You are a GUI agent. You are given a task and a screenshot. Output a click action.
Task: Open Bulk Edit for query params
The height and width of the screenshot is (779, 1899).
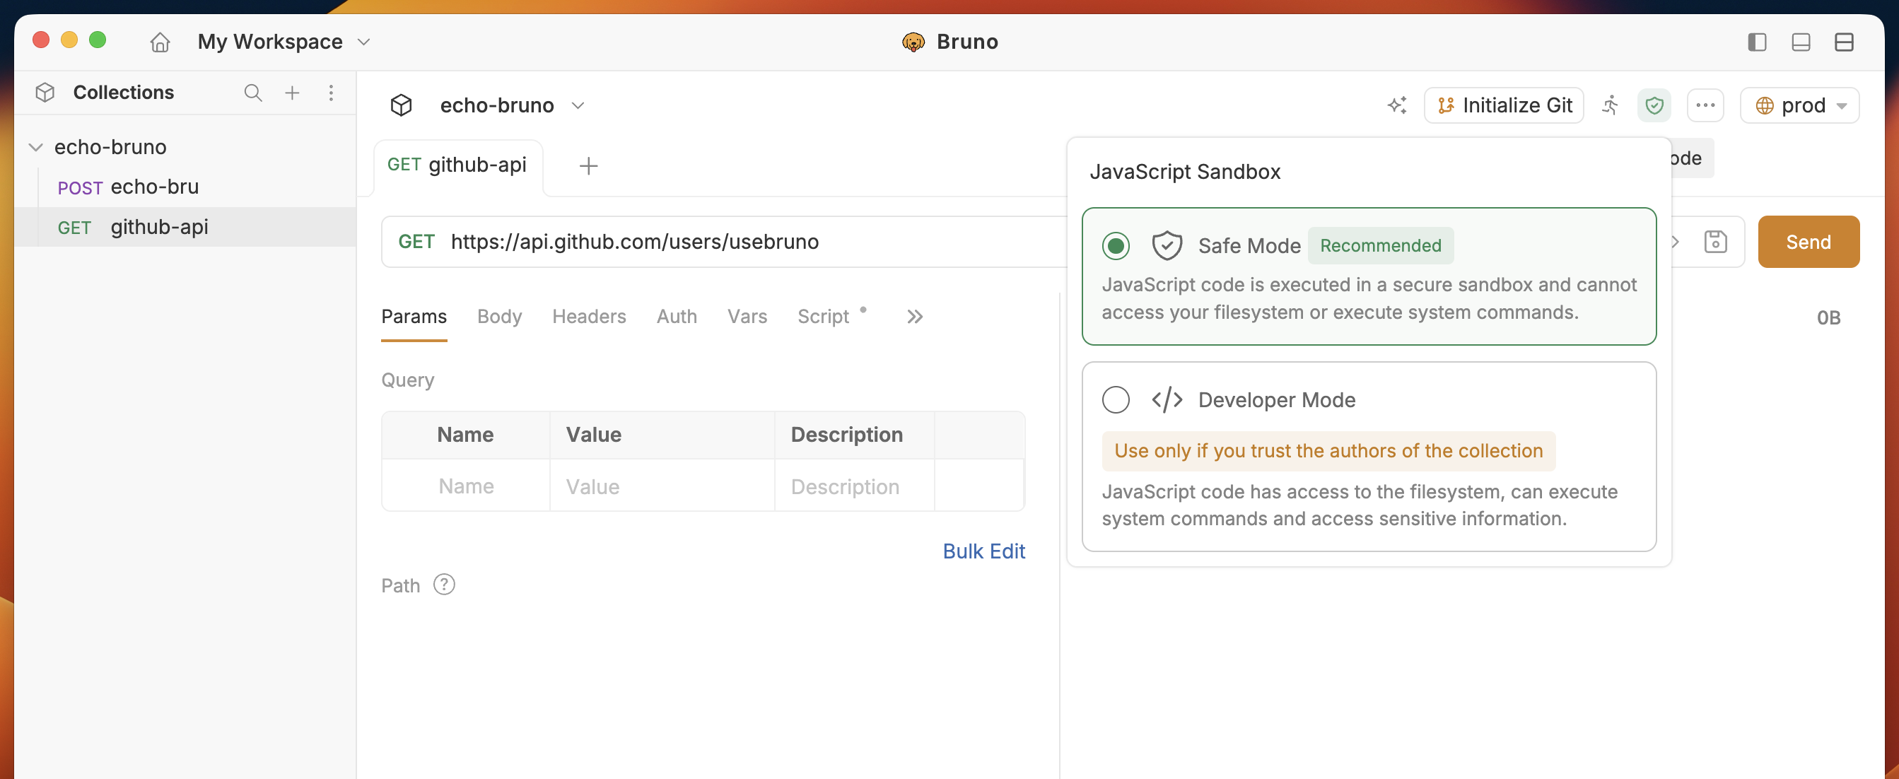[x=983, y=551]
